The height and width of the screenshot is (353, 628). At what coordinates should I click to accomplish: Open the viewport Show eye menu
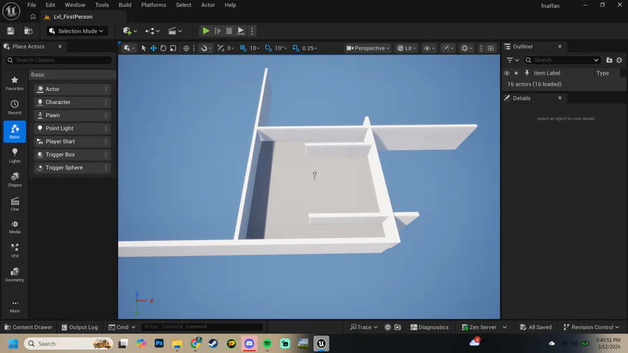coord(429,48)
